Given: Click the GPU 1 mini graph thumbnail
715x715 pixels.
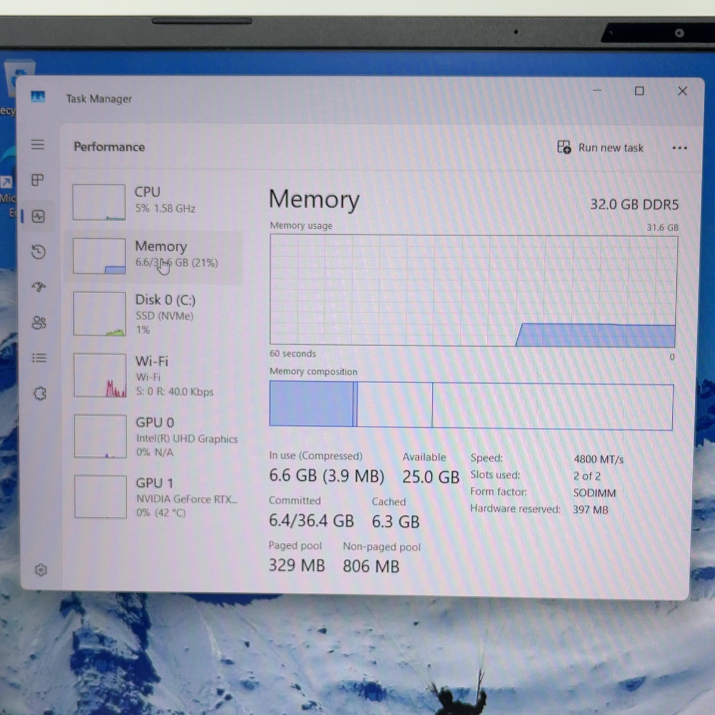Looking at the screenshot, I should [x=101, y=497].
